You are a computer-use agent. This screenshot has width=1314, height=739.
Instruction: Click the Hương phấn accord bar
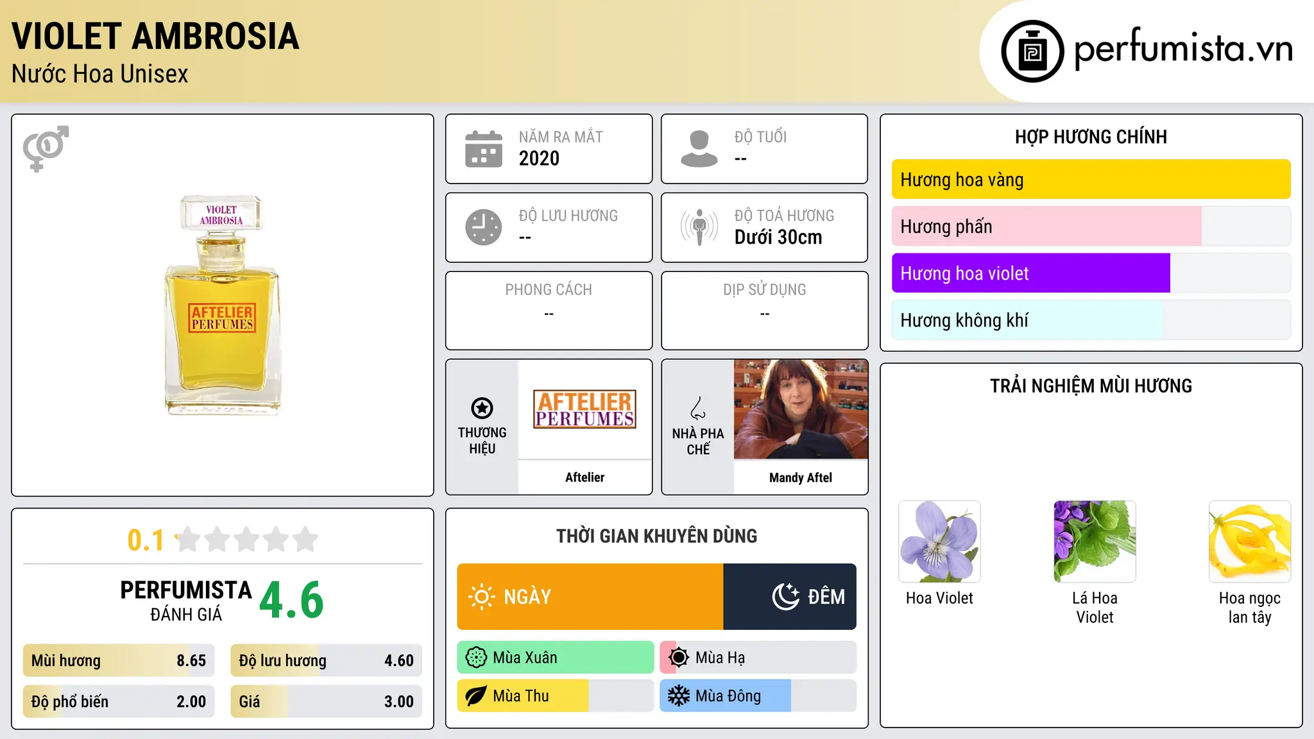point(1091,226)
